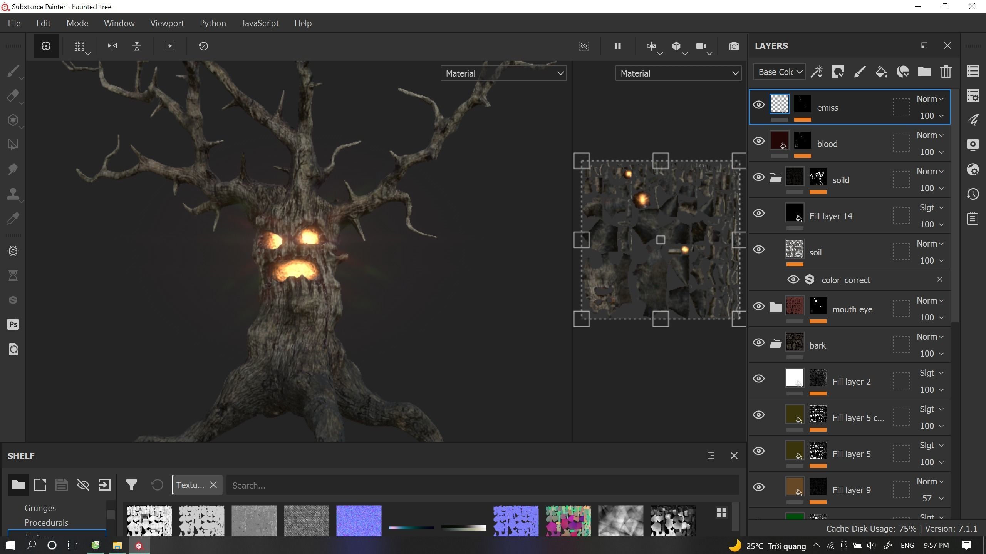Open the Base Color channel dropdown
The height and width of the screenshot is (554, 986).
779,72
